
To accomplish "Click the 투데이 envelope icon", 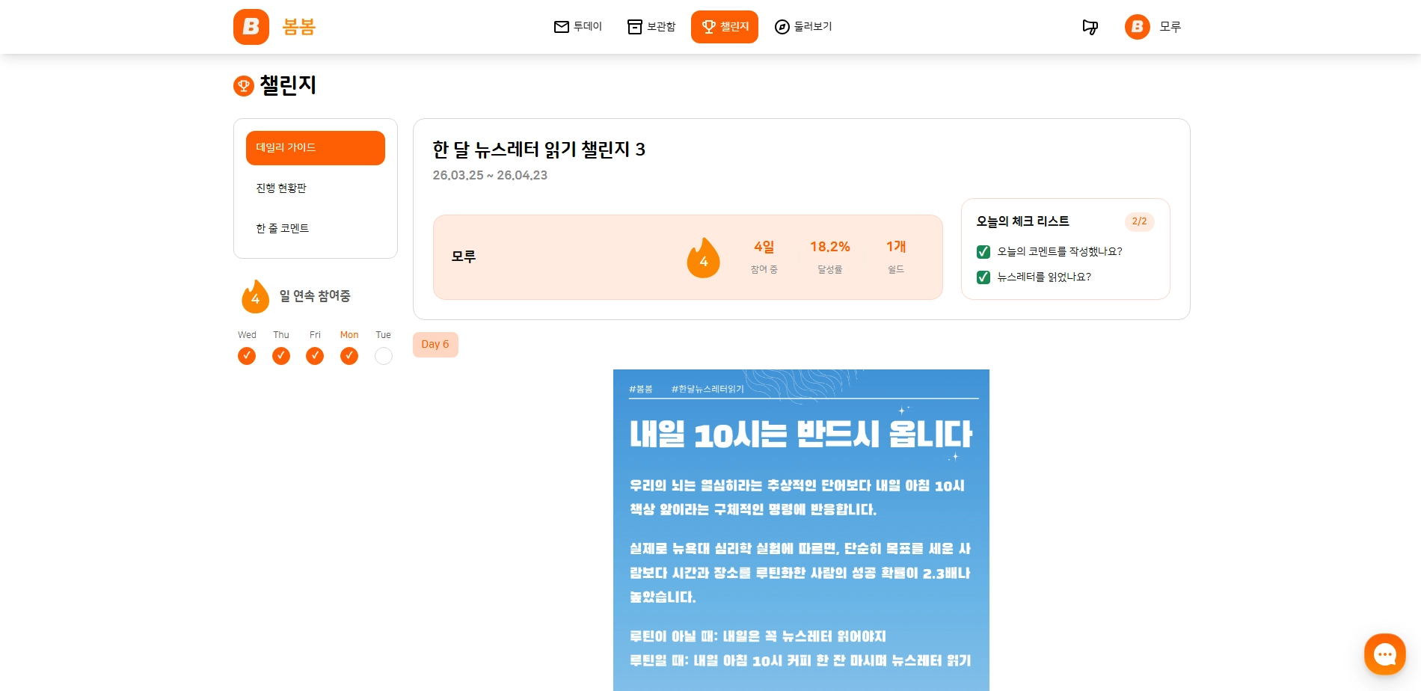I will (562, 27).
